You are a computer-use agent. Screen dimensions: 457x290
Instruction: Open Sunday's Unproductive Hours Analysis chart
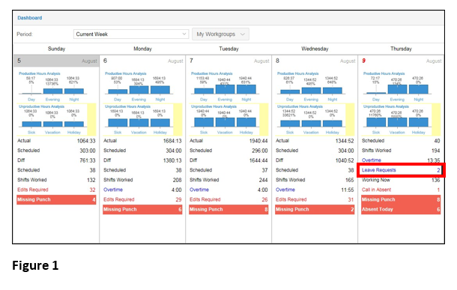click(x=56, y=119)
